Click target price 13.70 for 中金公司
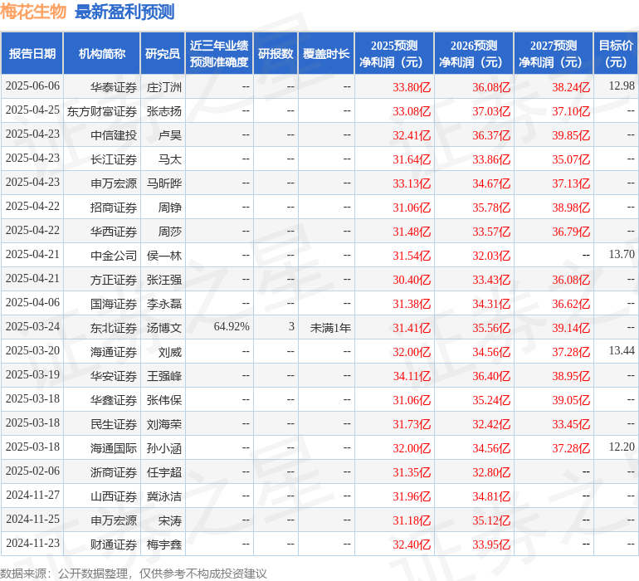This screenshot has height=581, width=639. tap(621, 255)
